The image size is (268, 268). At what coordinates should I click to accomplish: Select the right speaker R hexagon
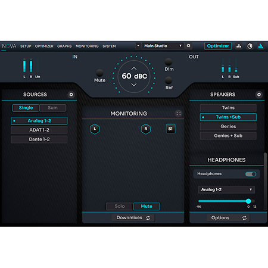pos(146,129)
